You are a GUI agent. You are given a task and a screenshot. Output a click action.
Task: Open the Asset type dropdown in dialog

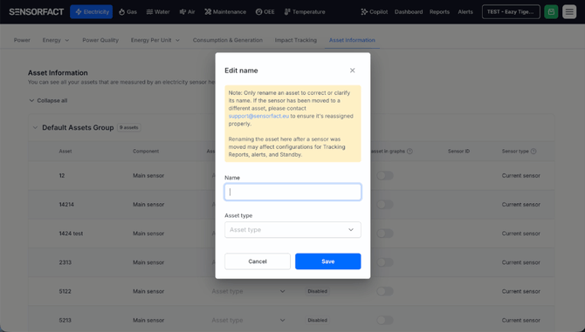point(292,230)
